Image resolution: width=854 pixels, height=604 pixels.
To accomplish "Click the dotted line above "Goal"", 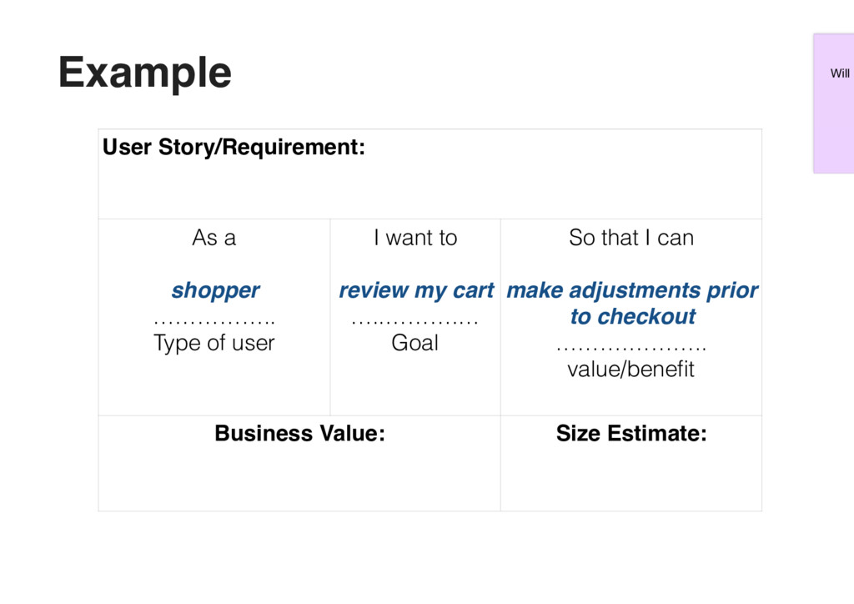I will pos(414,320).
